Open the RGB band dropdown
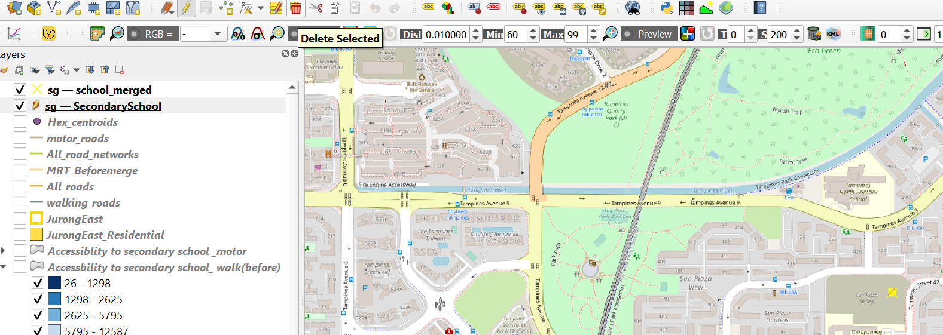 [x=203, y=34]
